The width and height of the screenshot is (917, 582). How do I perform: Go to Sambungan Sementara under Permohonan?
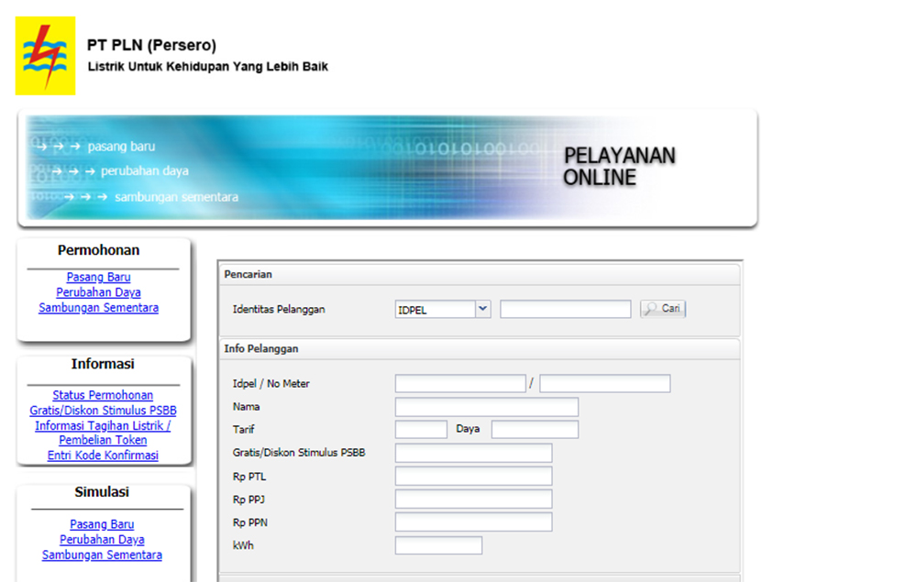98,308
